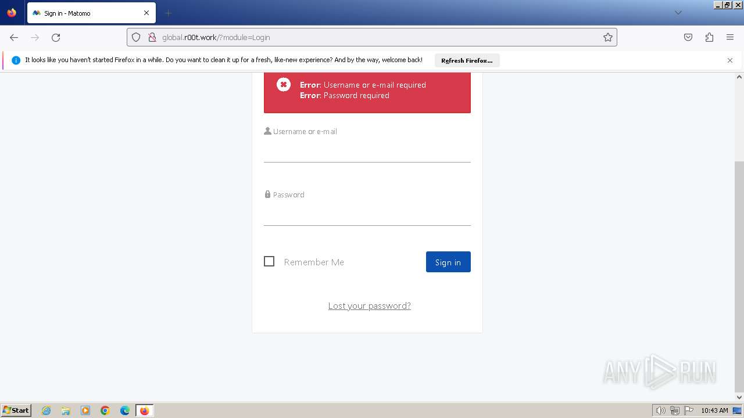Click the Action Center flag icon
Screen dimensions: 744x418
[689, 410]
